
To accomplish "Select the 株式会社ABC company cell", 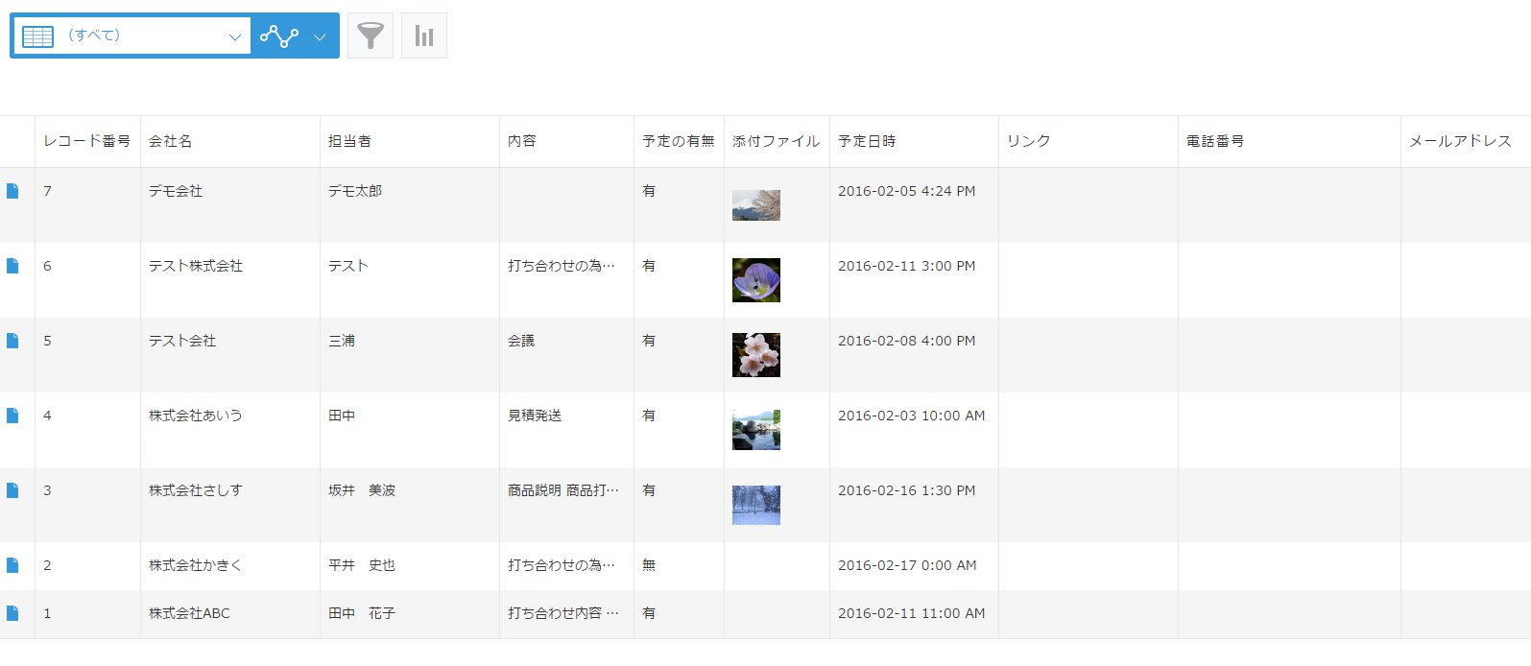I will coord(189,613).
